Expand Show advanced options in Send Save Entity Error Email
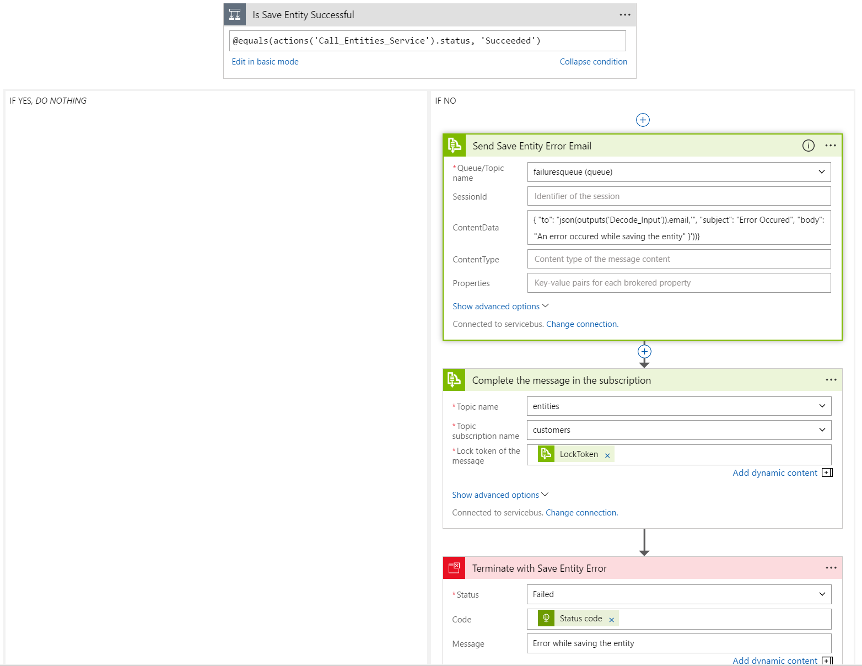862x666 pixels. [500, 307]
